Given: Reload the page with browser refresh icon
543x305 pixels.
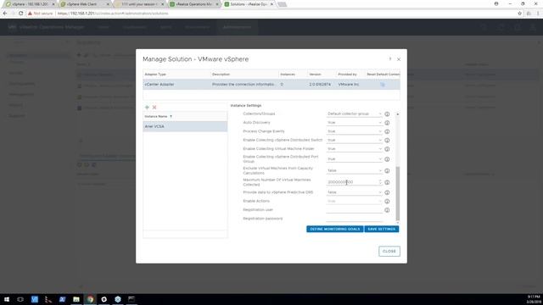Looking at the screenshot, I should tap(20, 14).
